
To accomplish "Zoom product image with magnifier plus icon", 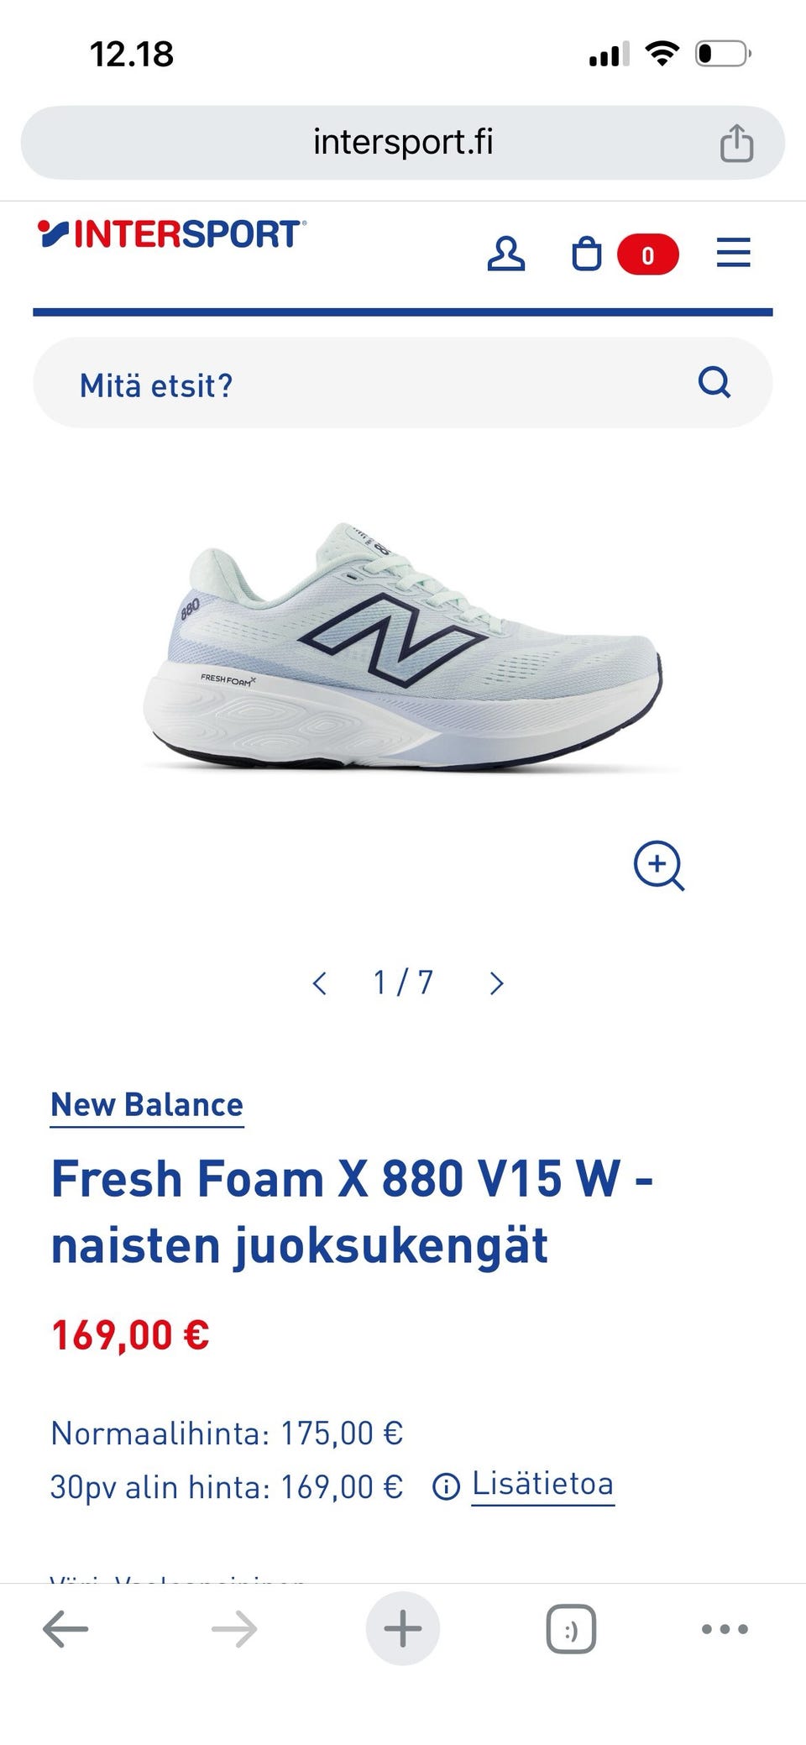I will (x=659, y=865).
